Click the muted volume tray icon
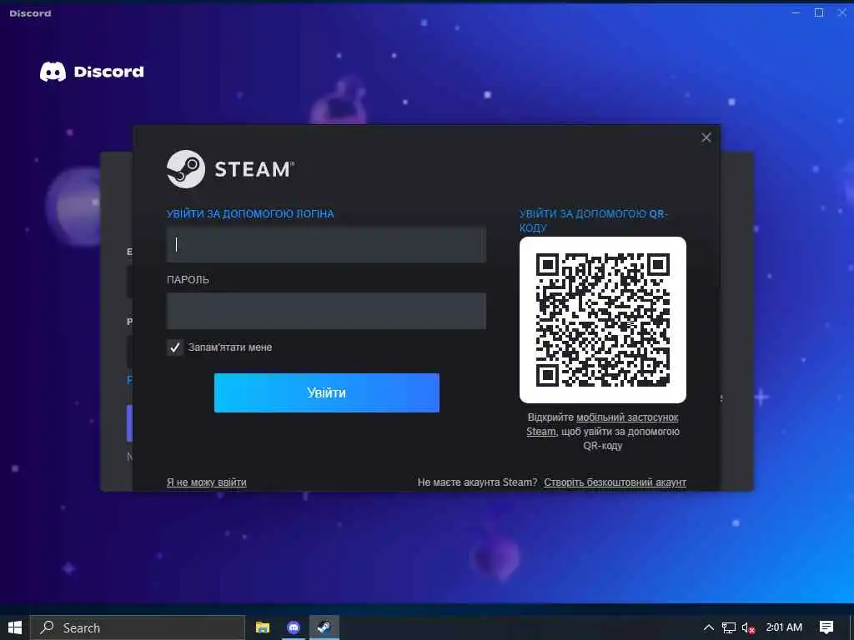 (x=748, y=627)
